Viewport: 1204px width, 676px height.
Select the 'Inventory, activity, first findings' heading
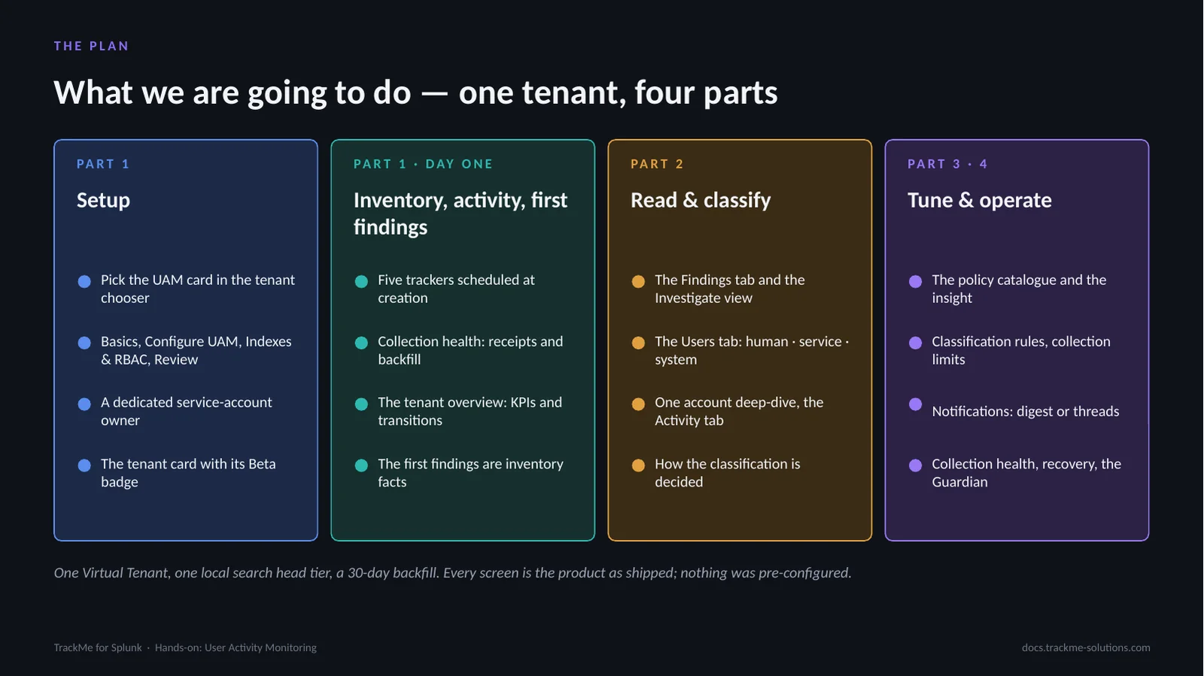point(461,214)
